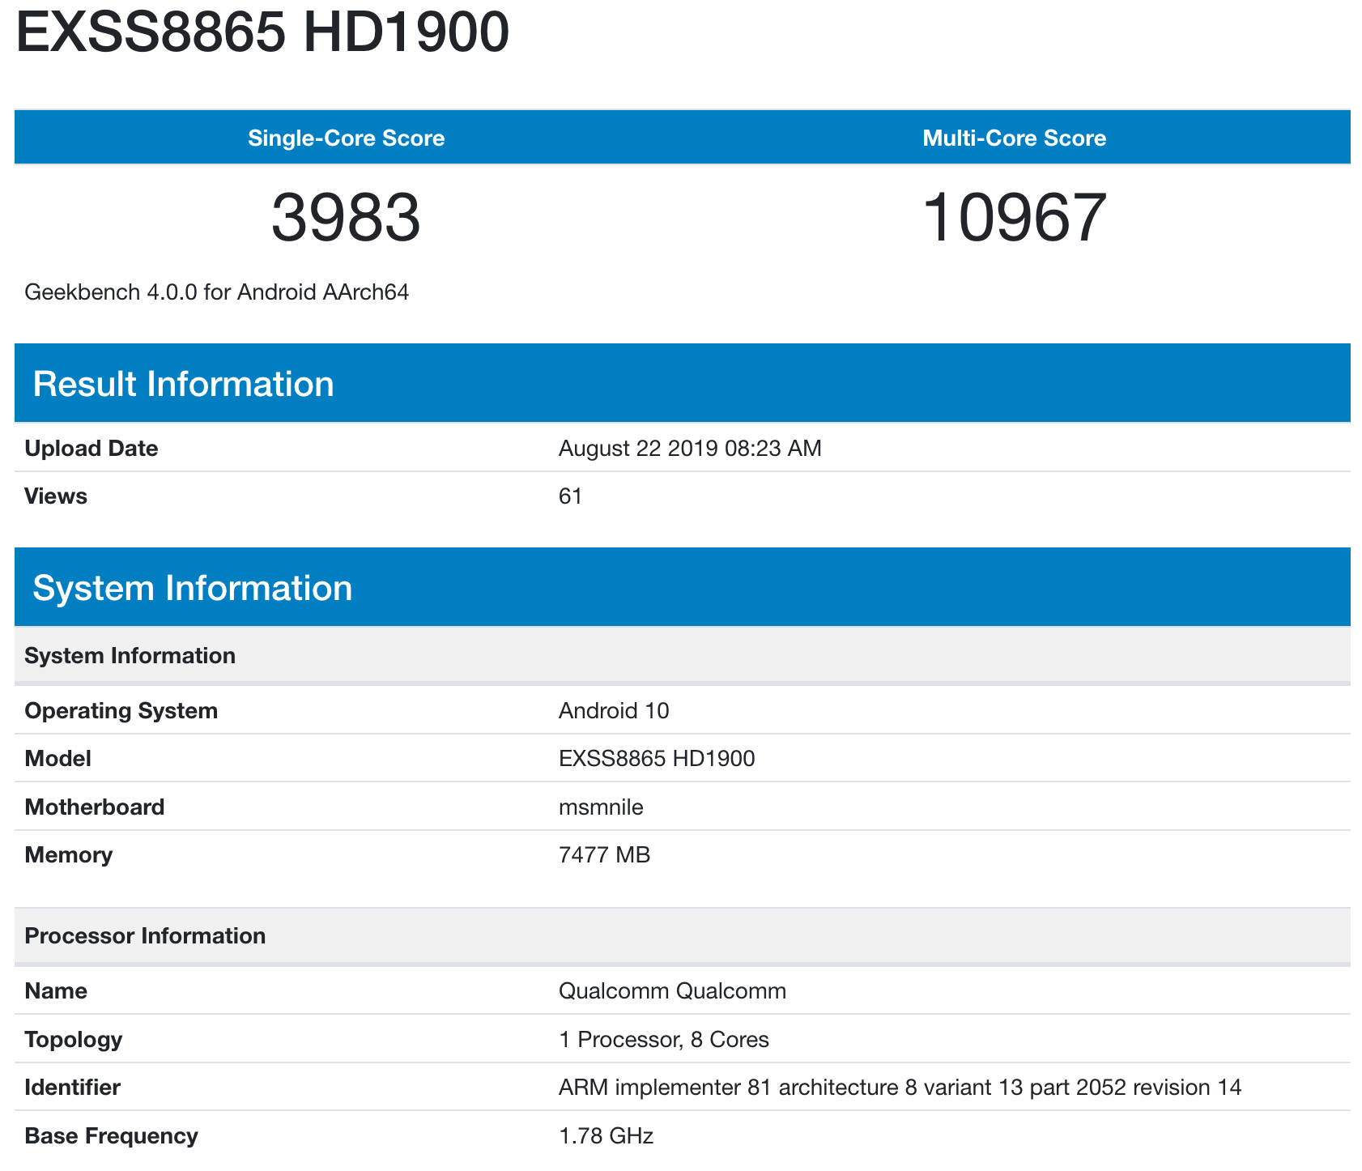Select the motherboard value msmnile
The height and width of the screenshot is (1171, 1362).
pyautogui.click(x=601, y=807)
